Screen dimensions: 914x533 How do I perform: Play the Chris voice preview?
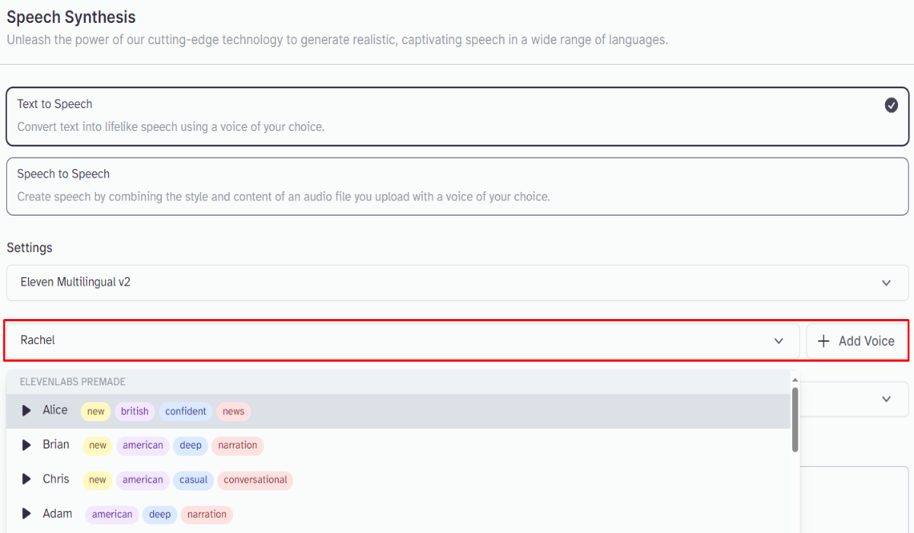(27, 480)
